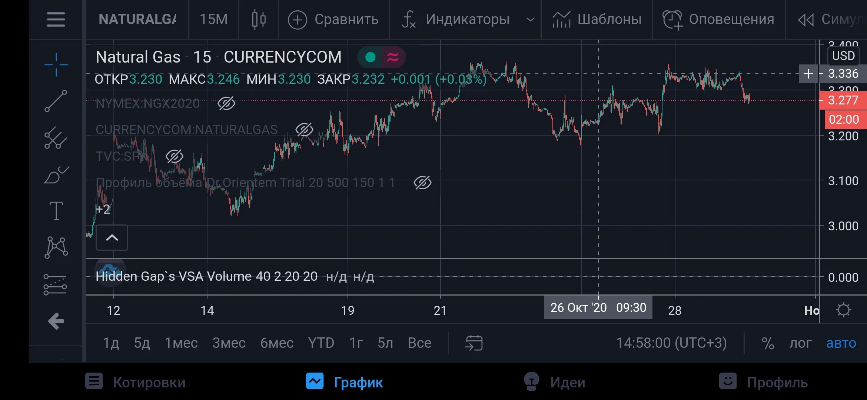This screenshot has width=867, height=400.
Task: Switch to the Котировки tab
Action: (136, 382)
